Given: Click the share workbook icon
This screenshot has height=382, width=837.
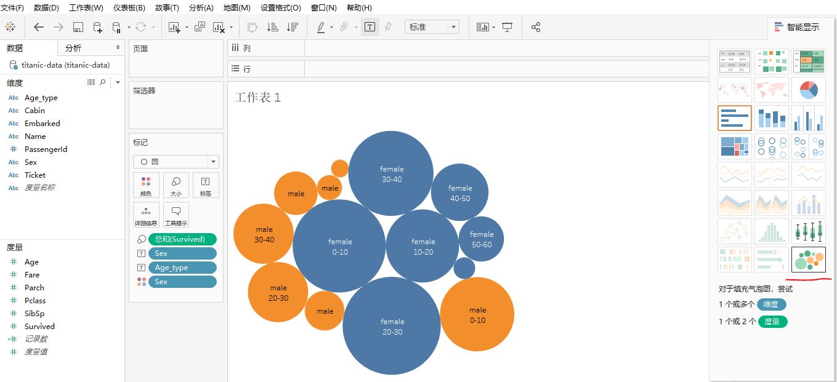Looking at the screenshot, I should pos(536,27).
